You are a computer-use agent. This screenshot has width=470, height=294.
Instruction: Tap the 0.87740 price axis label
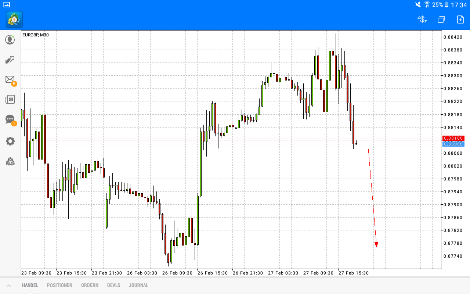tap(452, 256)
